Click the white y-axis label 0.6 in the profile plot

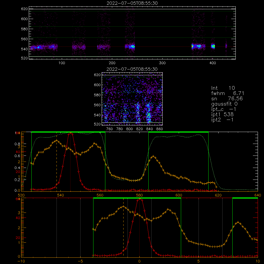pyautogui.click(x=17, y=156)
